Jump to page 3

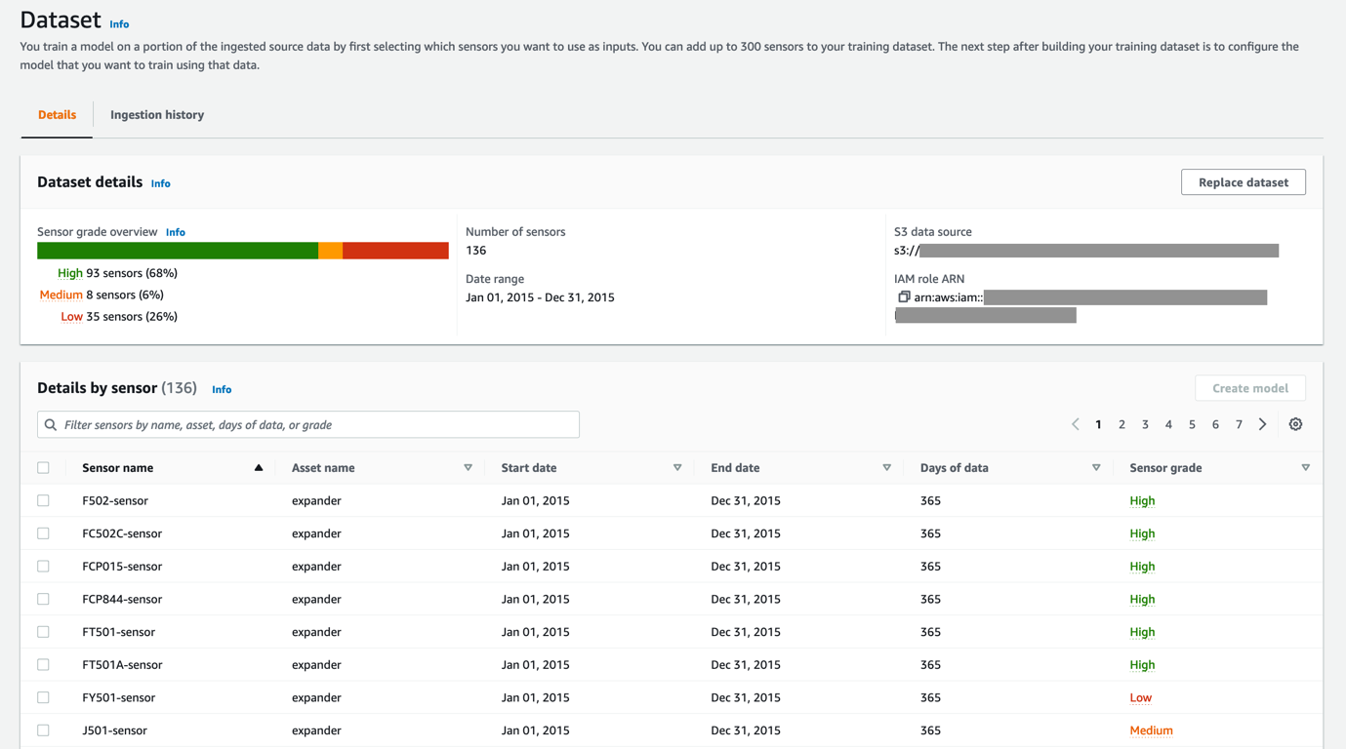coord(1145,424)
